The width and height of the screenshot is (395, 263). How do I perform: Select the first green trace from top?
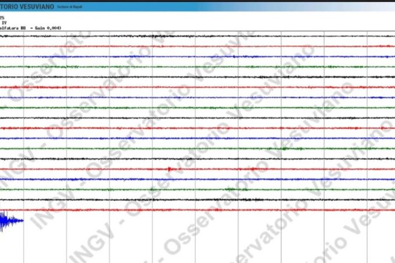[x=198, y=66]
